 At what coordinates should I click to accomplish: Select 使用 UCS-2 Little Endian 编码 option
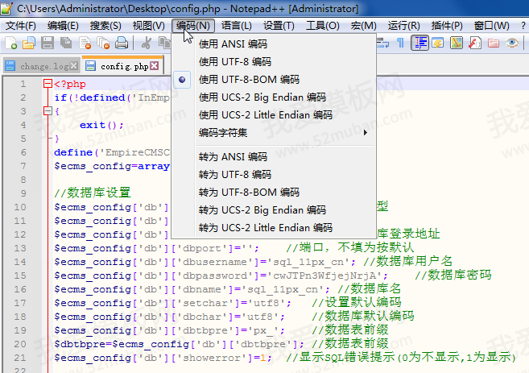click(274, 115)
